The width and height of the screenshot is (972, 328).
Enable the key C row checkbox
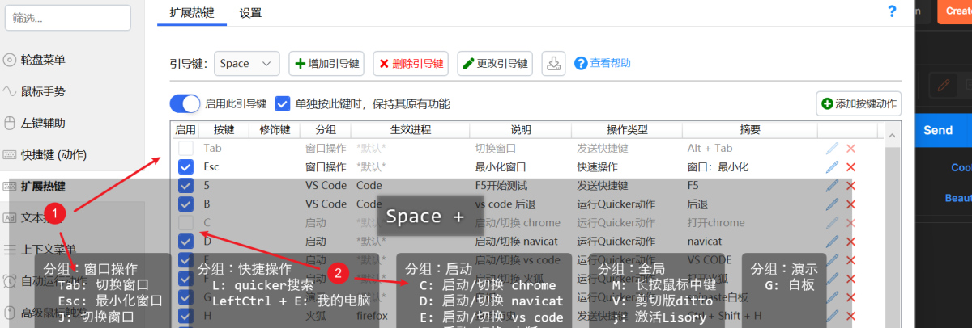(x=185, y=222)
